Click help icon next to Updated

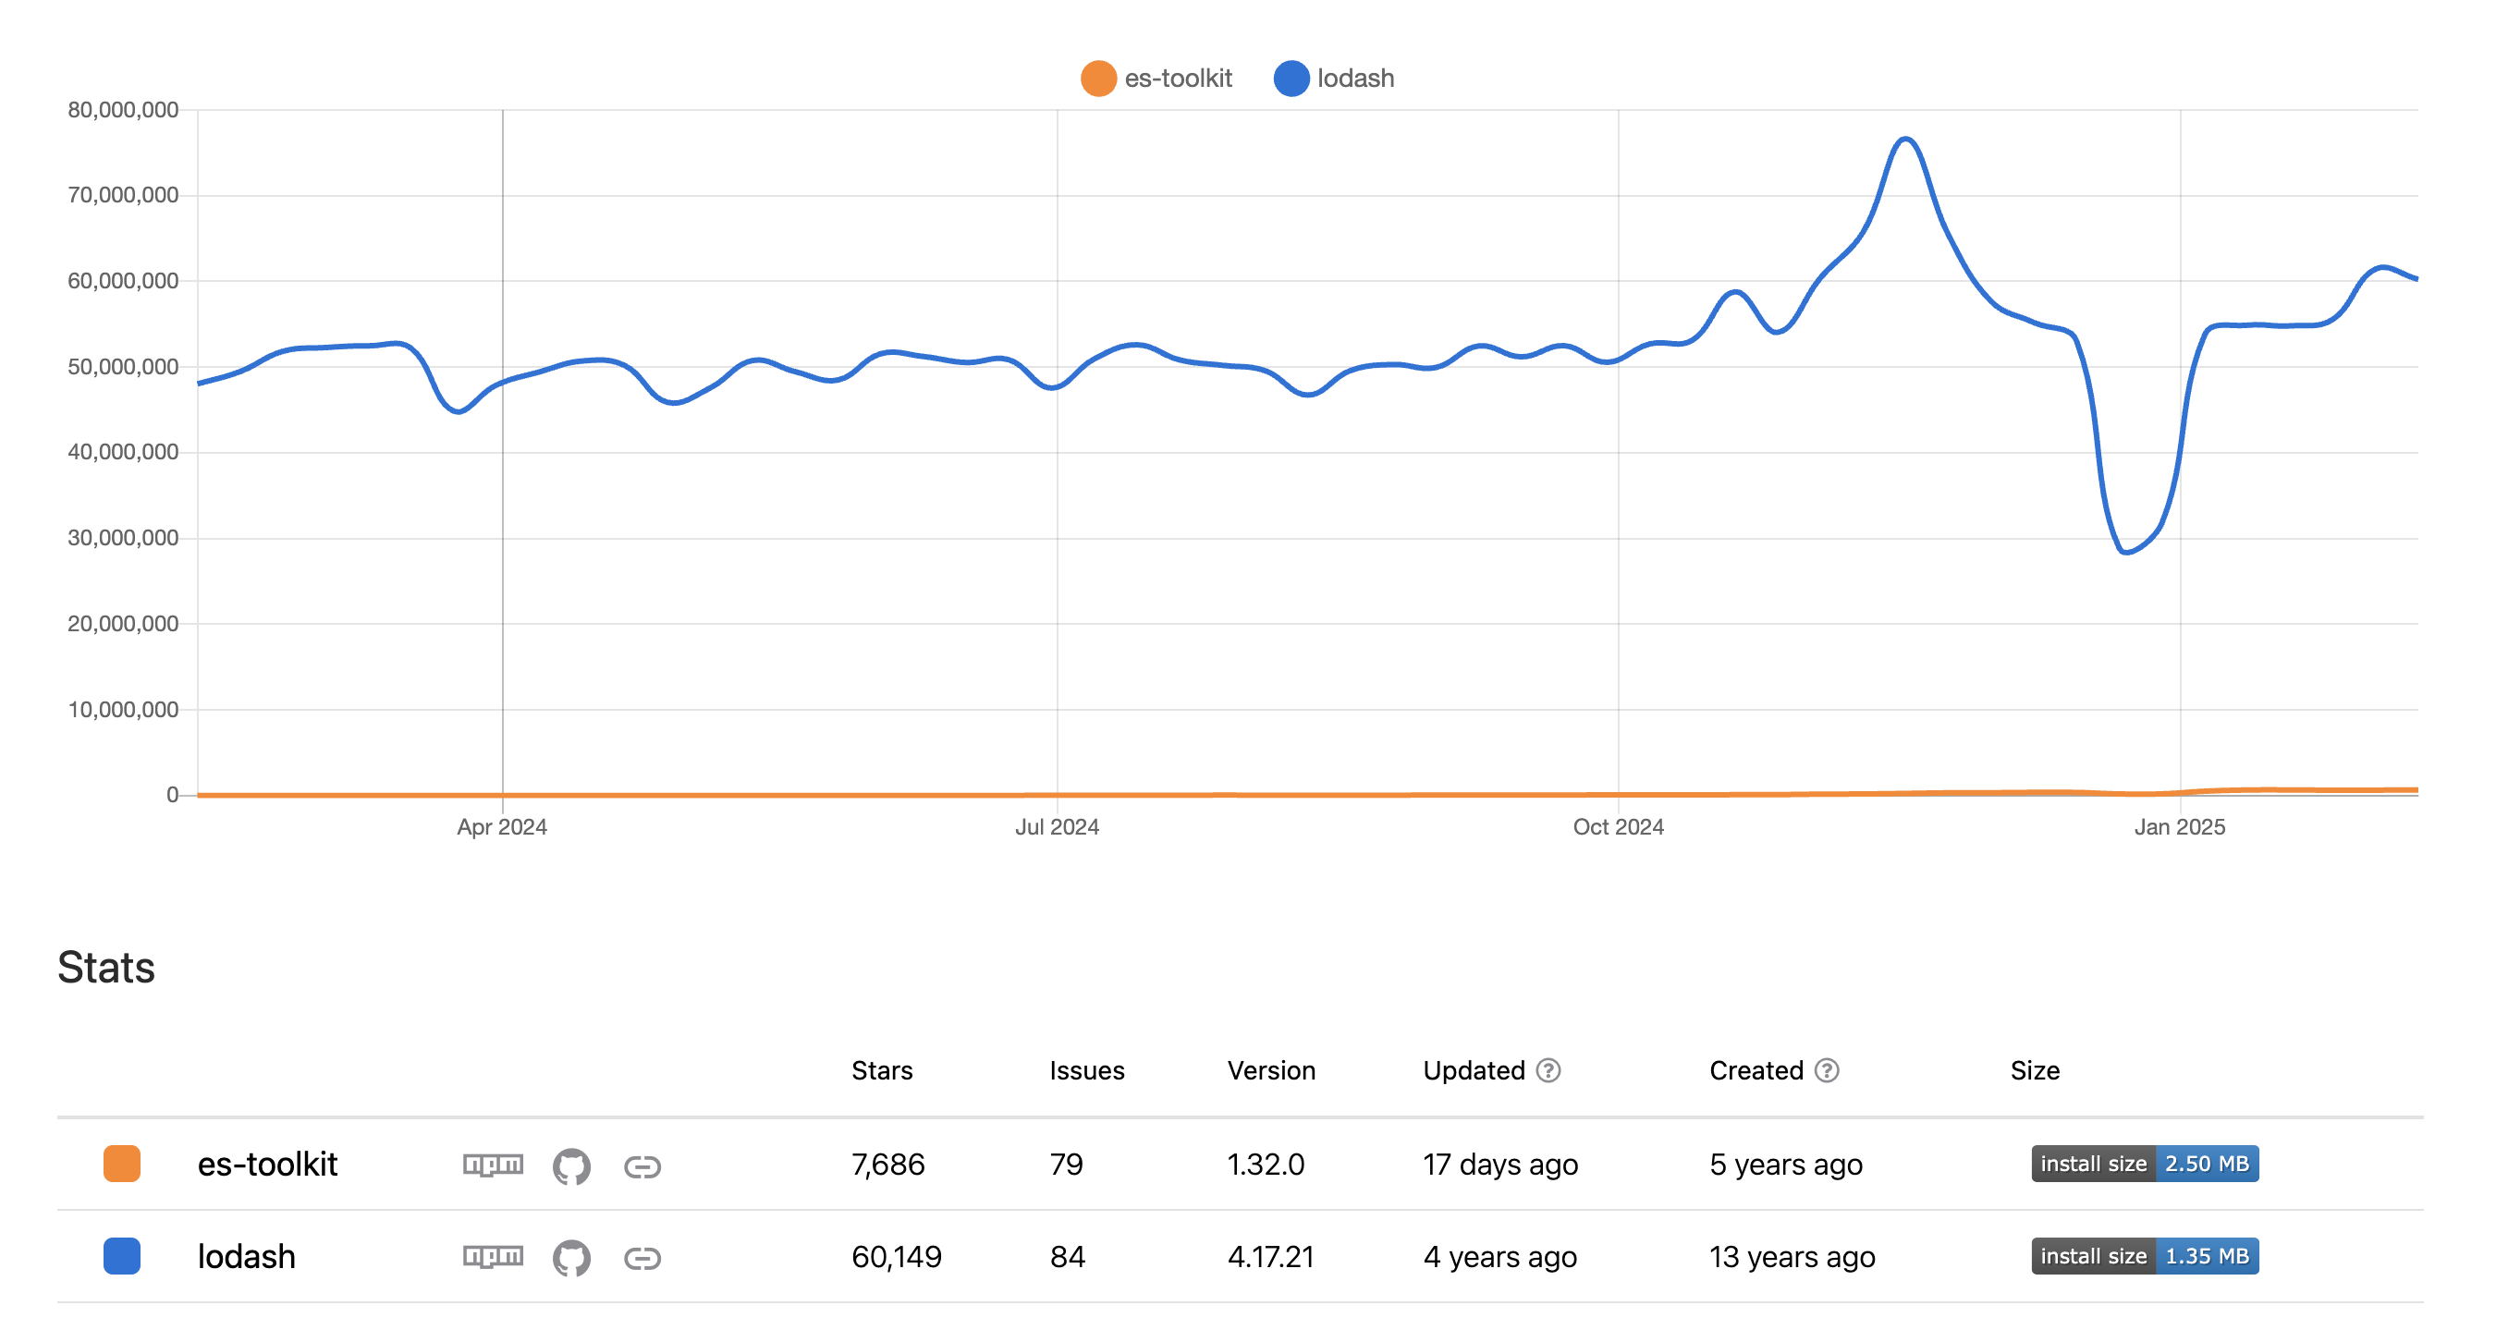(x=1548, y=1069)
